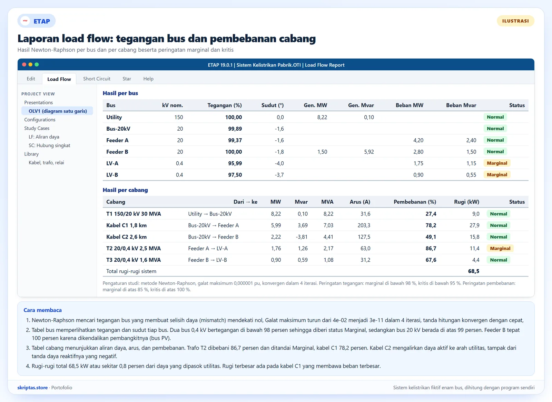
Task: Expand Study Cases in project tree
Action: 37,128
